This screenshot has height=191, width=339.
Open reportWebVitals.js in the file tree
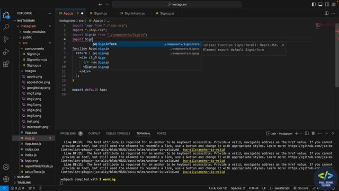(x=39, y=166)
